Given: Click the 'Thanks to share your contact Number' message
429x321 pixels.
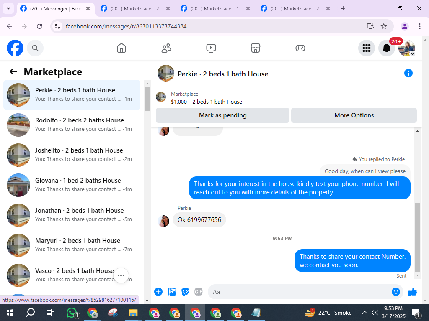Looking at the screenshot, I should pos(352,261).
